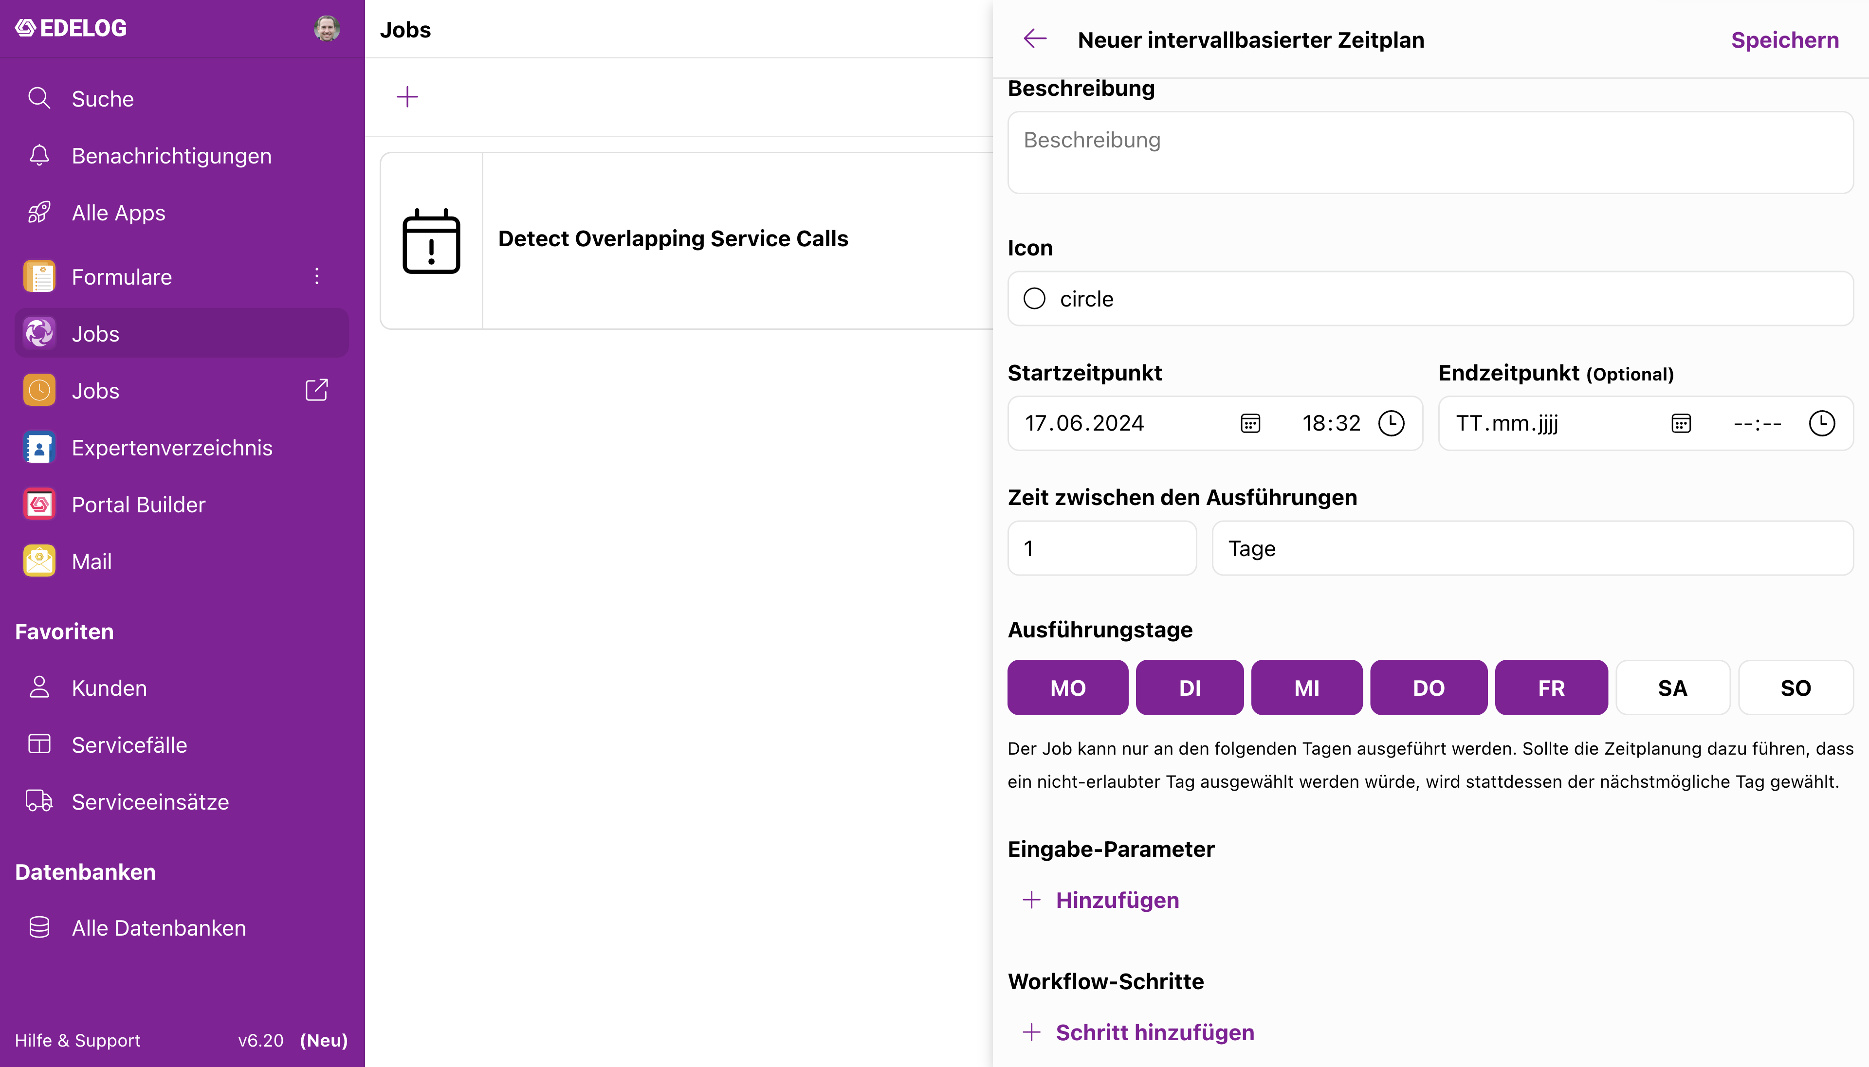Open the Formulare three-dot menu

317,276
